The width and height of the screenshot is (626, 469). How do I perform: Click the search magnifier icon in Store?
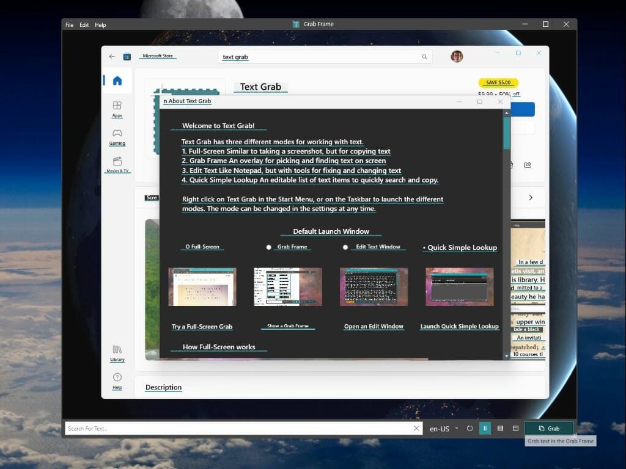click(424, 57)
